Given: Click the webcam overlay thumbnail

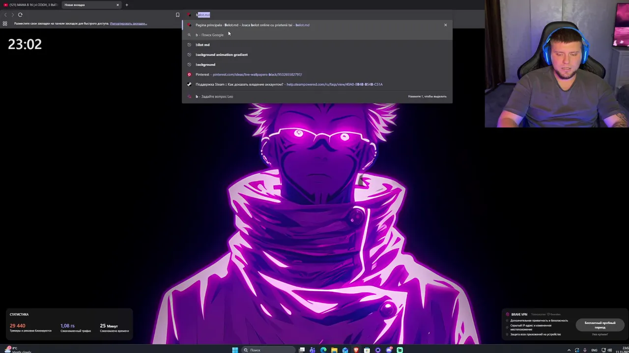Looking at the screenshot, I should pyautogui.click(x=557, y=64).
